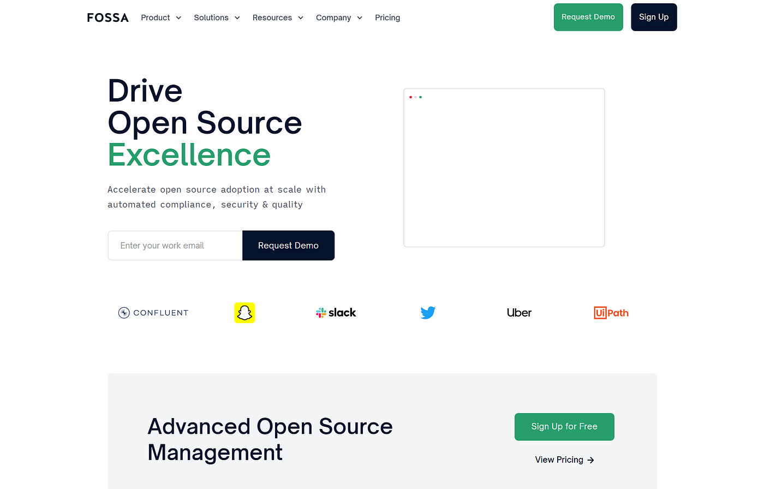Open the Product menu

[161, 17]
